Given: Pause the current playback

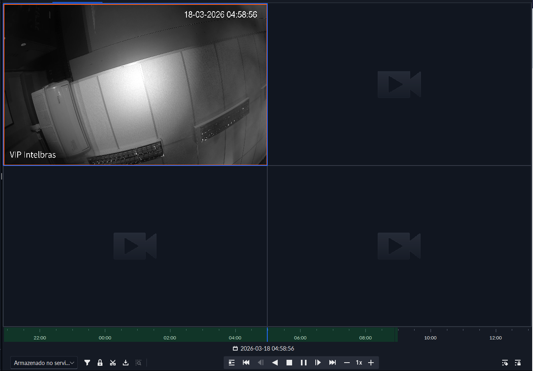Looking at the screenshot, I should click(x=304, y=363).
